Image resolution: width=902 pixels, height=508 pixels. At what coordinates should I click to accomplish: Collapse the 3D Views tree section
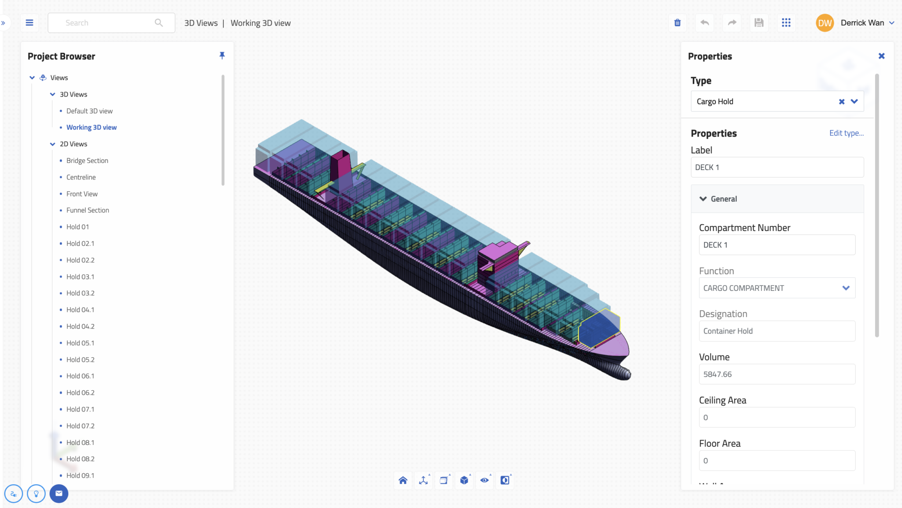52,94
